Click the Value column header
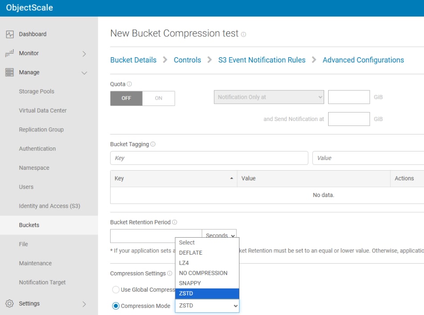The width and height of the screenshot is (424, 315). click(314, 178)
